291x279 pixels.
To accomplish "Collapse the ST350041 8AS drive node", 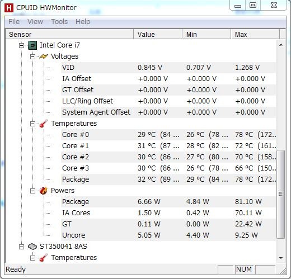I will [21, 247].
